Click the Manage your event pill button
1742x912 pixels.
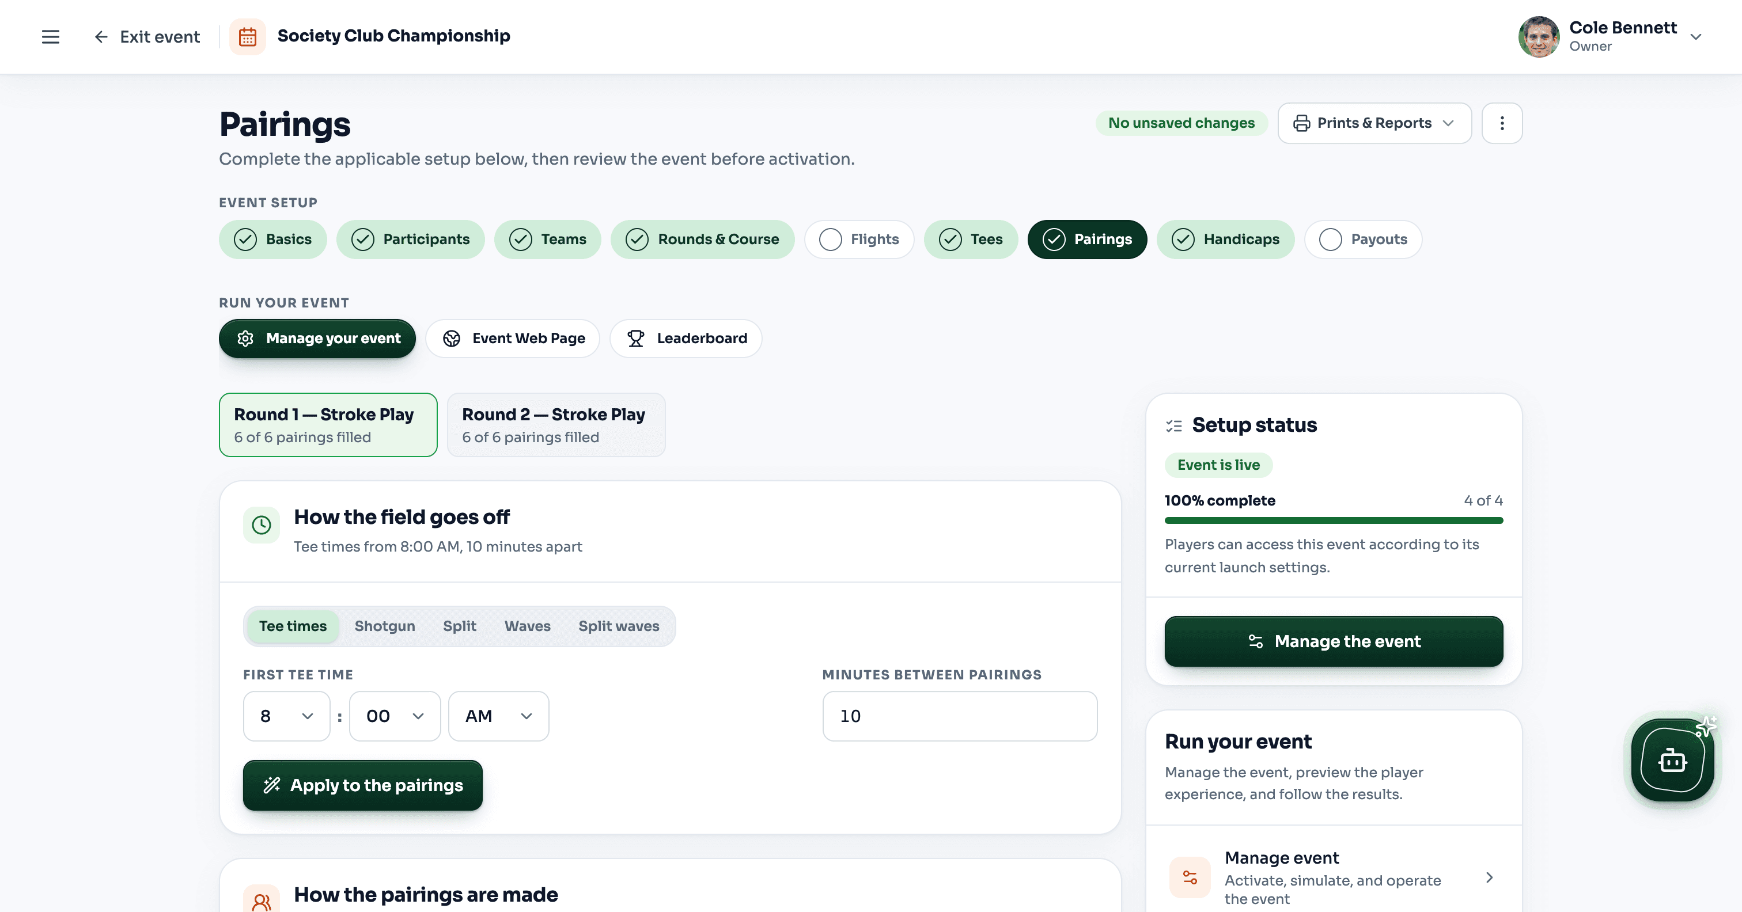coord(317,338)
